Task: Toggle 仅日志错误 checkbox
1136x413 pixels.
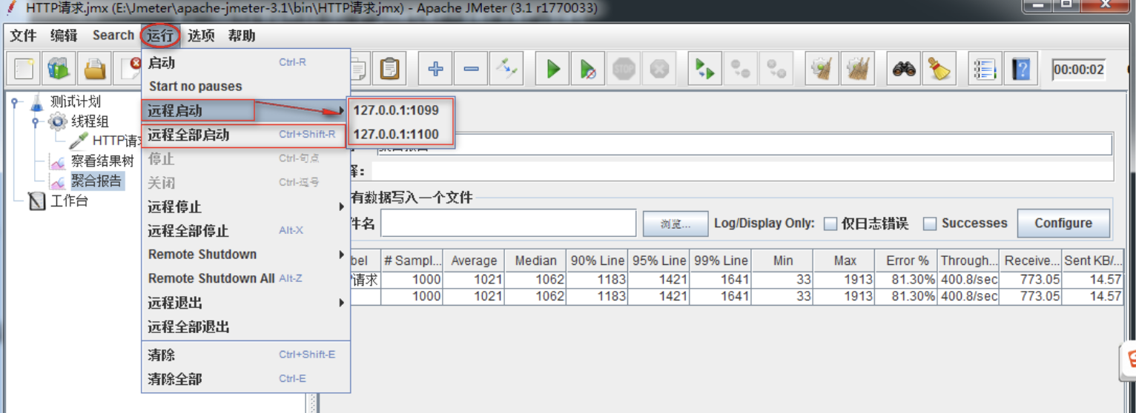Action: coord(831,224)
